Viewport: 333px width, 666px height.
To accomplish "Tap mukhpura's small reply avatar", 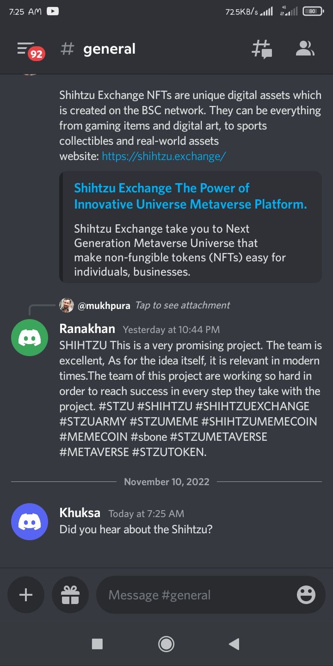I will coord(67,305).
